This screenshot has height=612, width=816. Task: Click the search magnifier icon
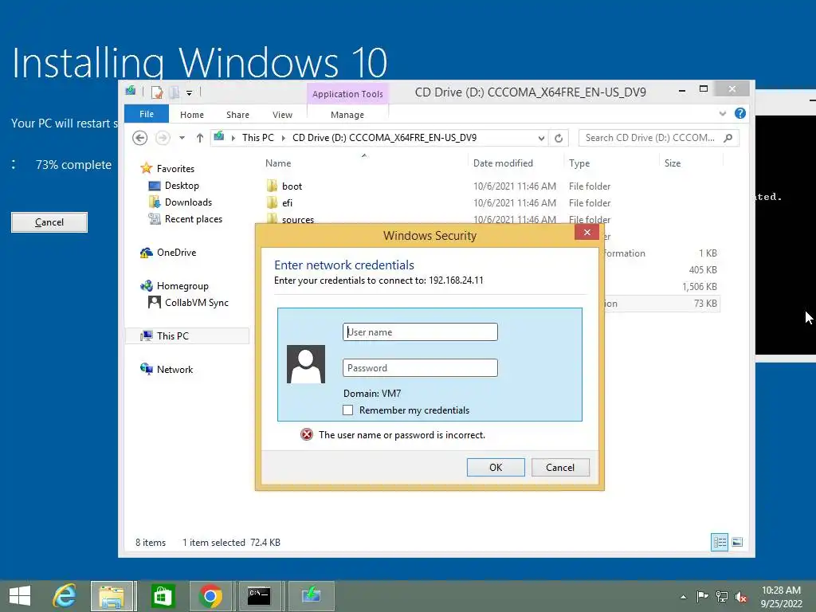point(728,138)
